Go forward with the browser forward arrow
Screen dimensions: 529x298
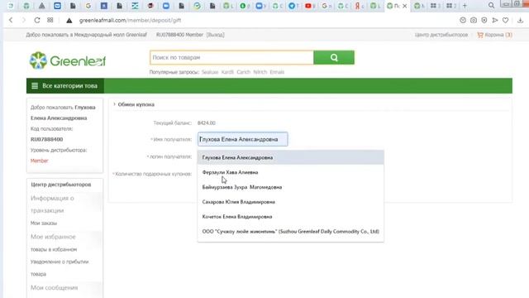pos(24,20)
